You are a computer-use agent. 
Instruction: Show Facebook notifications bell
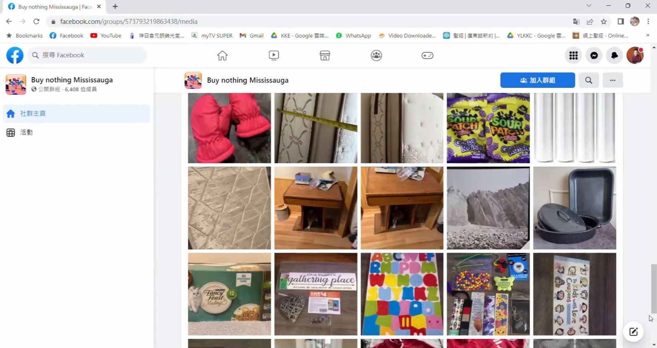click(614, 55)
